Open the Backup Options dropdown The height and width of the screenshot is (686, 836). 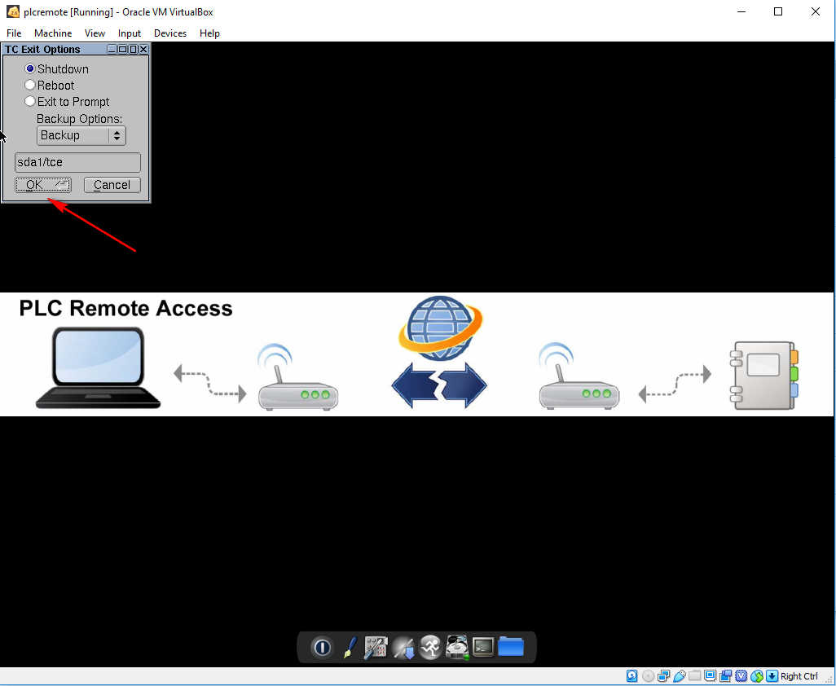click(x=81, y=135)
